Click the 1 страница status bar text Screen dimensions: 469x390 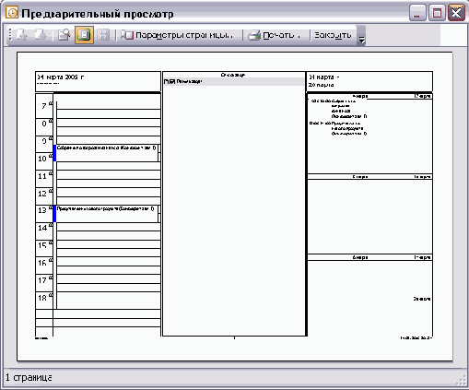coord(29,377)
